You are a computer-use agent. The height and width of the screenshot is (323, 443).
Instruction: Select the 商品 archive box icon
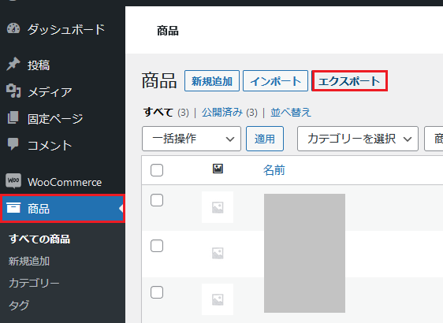click(13, 207)
